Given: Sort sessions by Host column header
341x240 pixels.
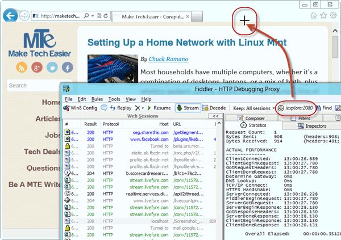Looking at the screenshot, I should tap(147, 124).
